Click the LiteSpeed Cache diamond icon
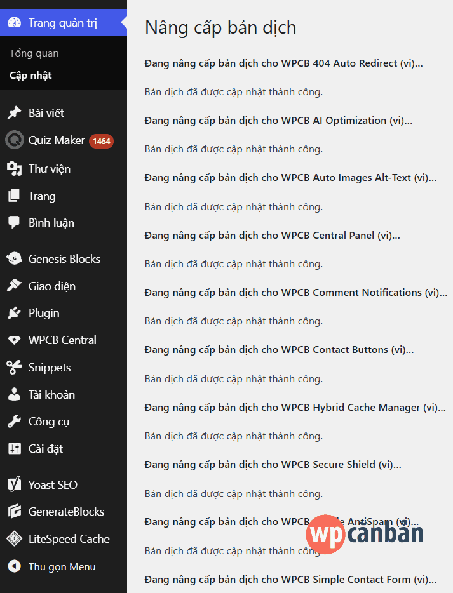453x593 pixels. point(15,538)
